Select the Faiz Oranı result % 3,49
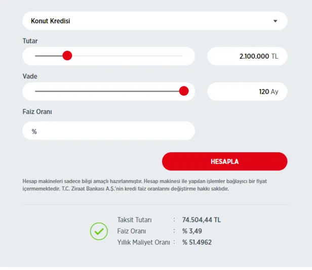312x270 pixels. click(x=194, y=231)
